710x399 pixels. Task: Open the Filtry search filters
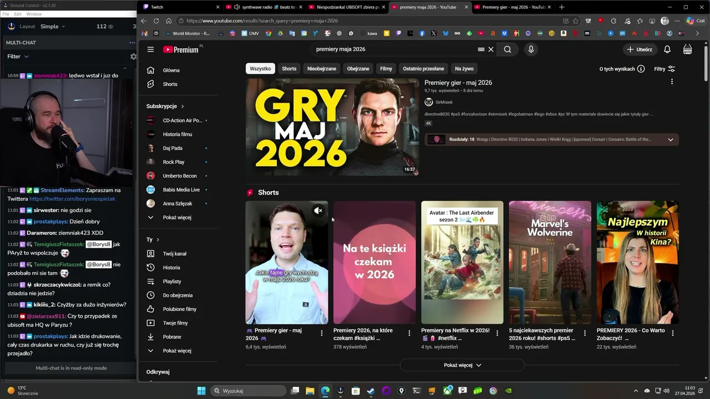(665, 69)
